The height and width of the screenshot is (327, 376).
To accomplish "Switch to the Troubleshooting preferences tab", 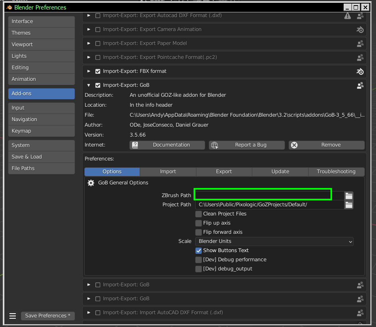I will coord(336,172).
